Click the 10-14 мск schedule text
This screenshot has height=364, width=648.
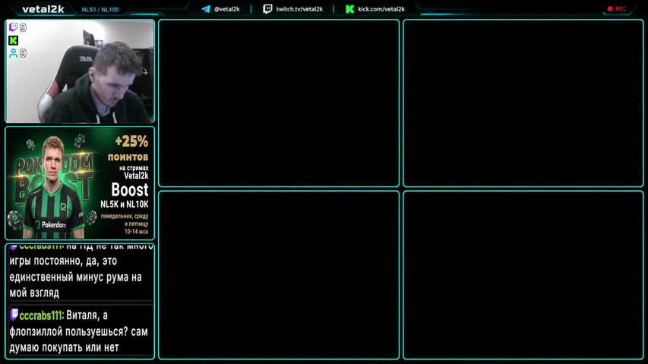tap(136, 231)
